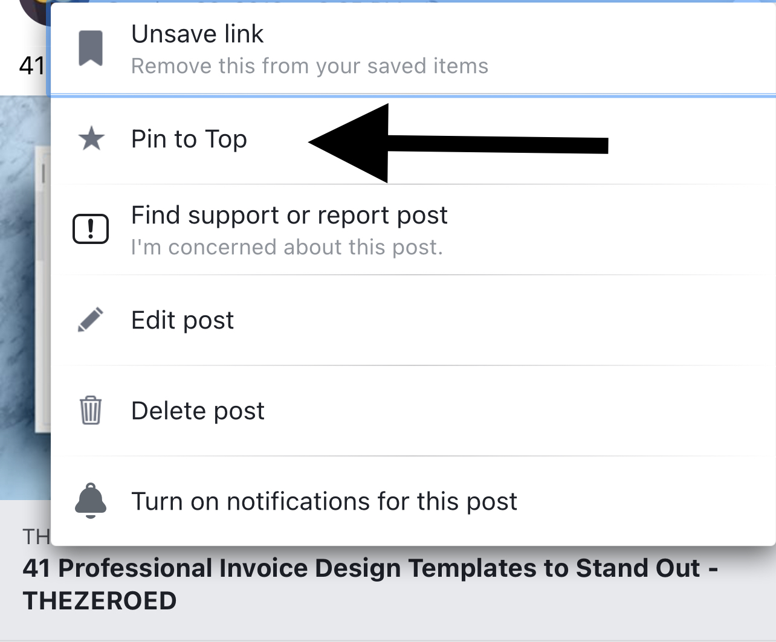776x642 pixels.
Task: Click the partial 'TH' domain label
Action: tap(36, 536)
